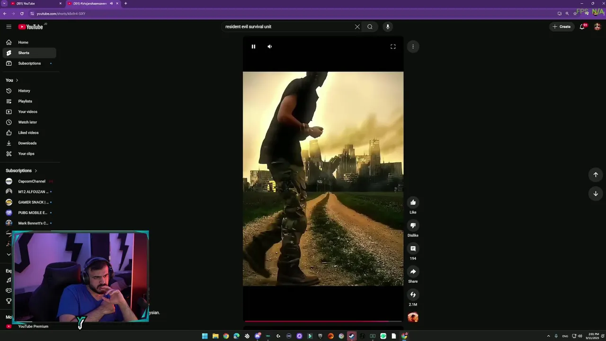
Task: Mute the playing tab via speaker icon
Action: pos(111,3)
